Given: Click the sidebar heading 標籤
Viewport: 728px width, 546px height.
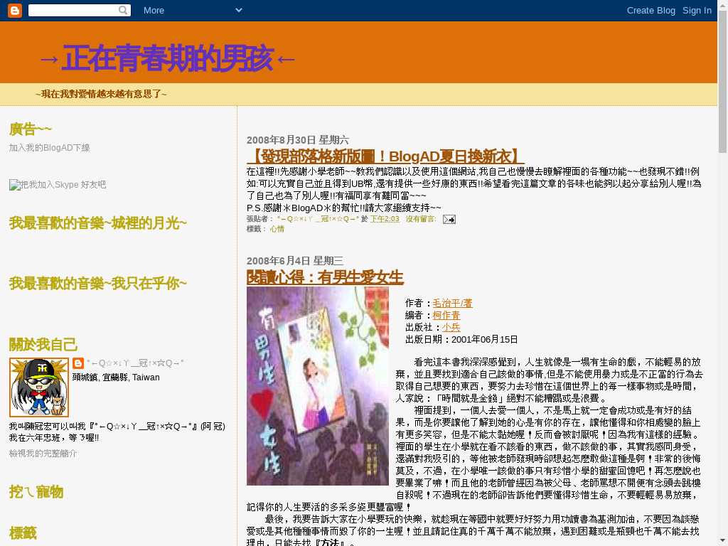Looking at the screenshot, I should 23,533.
